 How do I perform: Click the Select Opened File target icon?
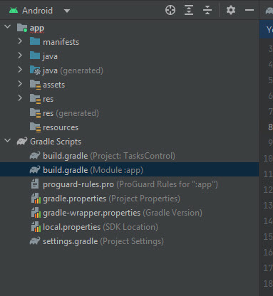coord(170,10)
